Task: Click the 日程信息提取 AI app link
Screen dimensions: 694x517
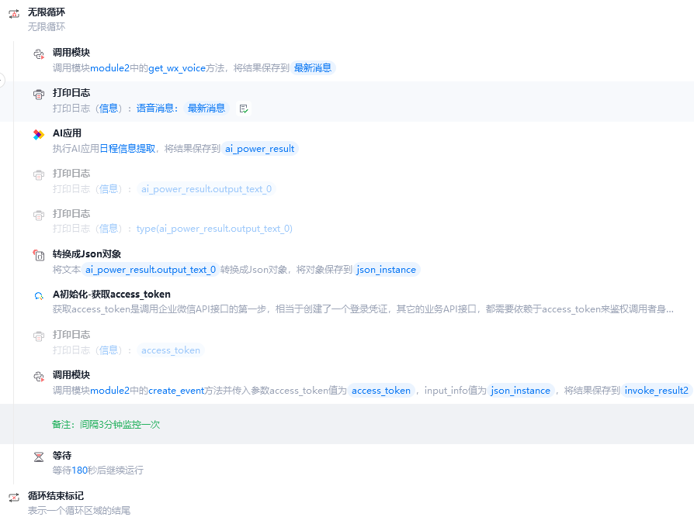Action: (x=127, y=149)
